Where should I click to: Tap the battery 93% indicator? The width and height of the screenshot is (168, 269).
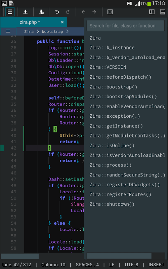(x=146, y=3)
